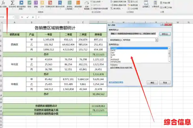Click cell containing 1,345,678
The image size is (193, 128).
click(48, 40)
